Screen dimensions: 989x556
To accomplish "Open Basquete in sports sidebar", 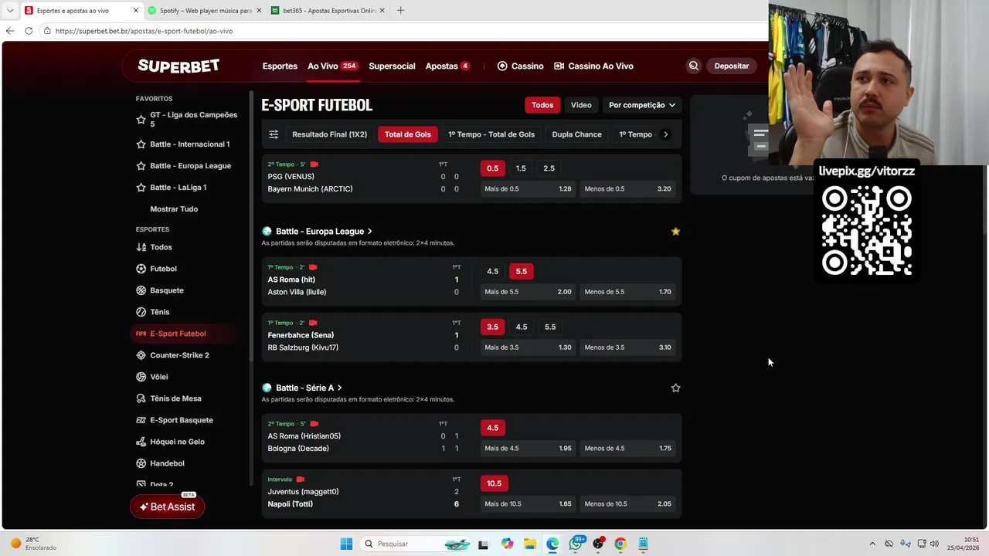I will click(x=159, y=290).
